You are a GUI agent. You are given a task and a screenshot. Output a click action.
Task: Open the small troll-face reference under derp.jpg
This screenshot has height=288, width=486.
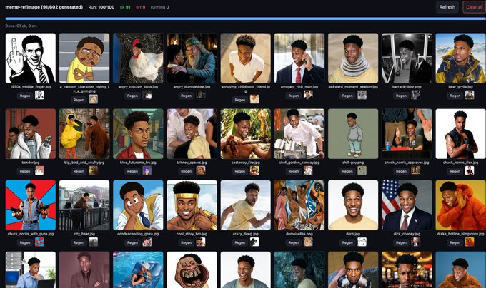362,242
